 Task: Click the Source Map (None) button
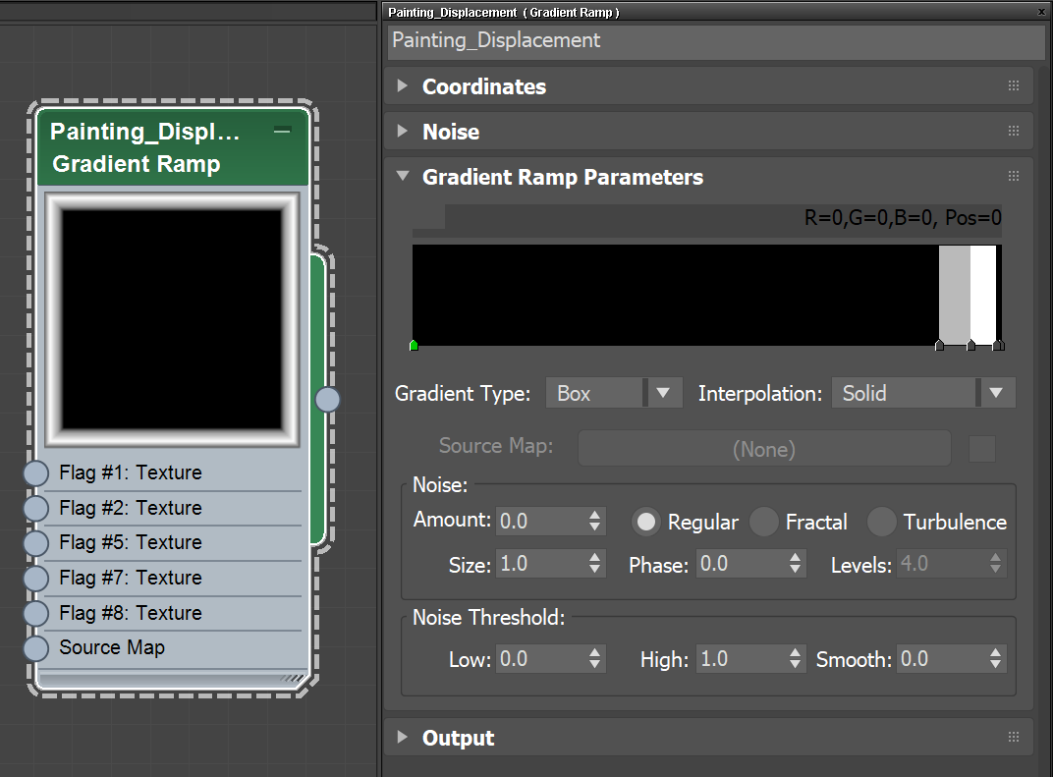click(764, 449)
